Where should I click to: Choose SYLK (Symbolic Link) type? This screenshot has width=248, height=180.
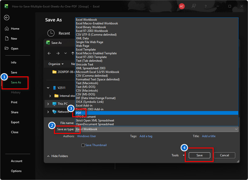pos(157,102)
